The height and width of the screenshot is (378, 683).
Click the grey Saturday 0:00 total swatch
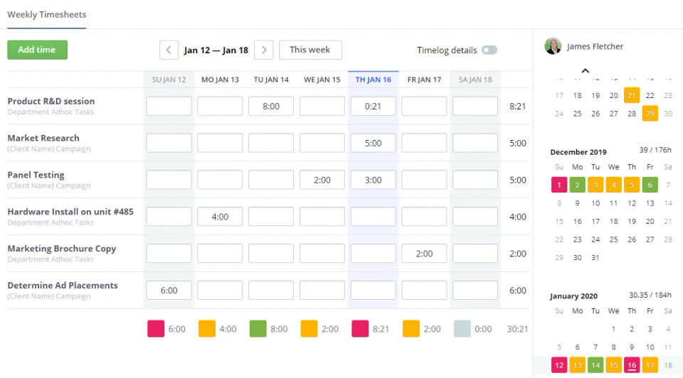click(462, 329)
